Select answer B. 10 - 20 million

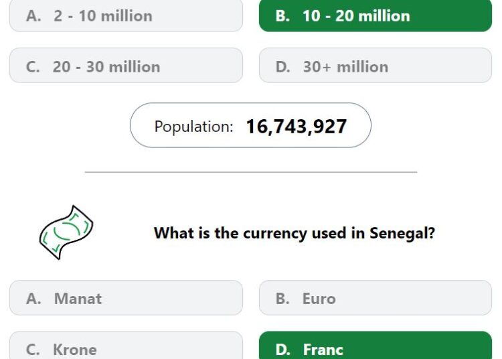tap(375, 15)
